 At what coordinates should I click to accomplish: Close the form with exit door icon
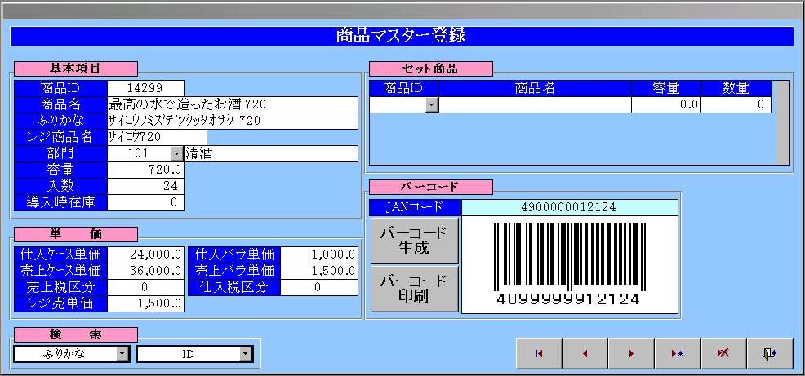(x=769, y=353)
